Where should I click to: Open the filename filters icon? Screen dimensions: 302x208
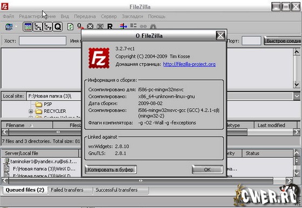(123, 26)
